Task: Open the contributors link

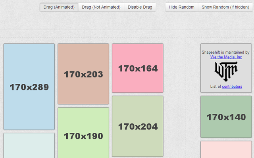Action: click(x=232, y=87)
